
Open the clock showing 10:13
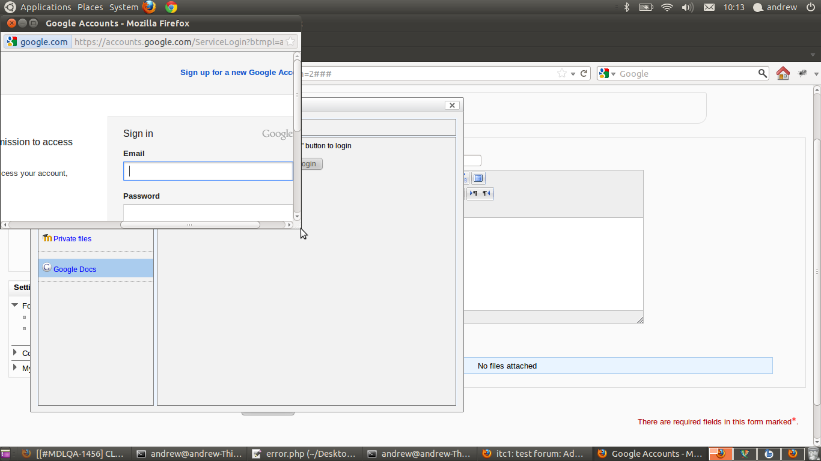click(734, 7)
